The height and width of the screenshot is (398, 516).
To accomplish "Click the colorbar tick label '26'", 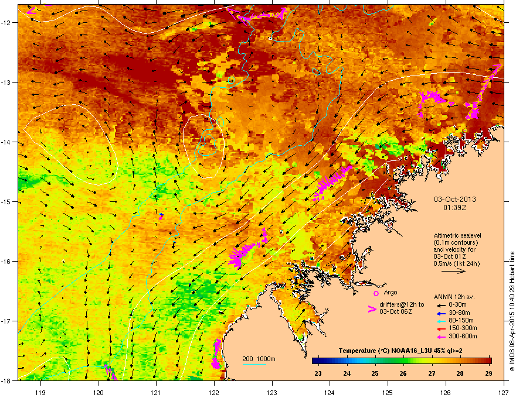I will [403, 373].
